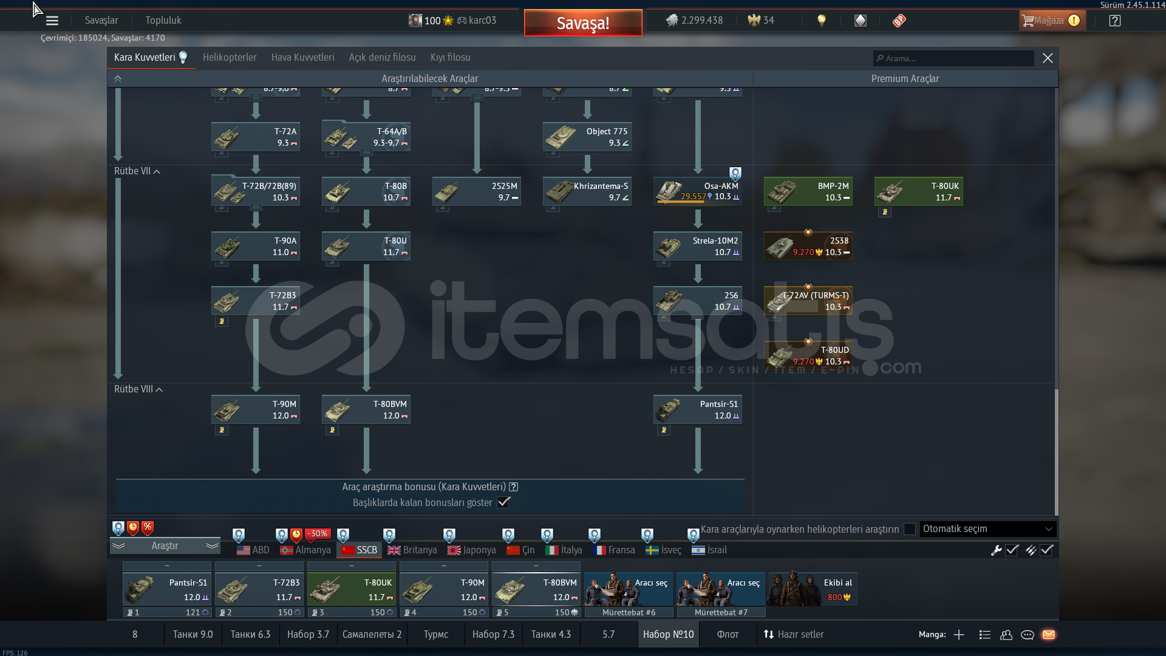This screenshot has height=656, width=1166.
Task: Select the premium 2S38 vehicle
Action: pyautogui.click(x=808, y=247)
